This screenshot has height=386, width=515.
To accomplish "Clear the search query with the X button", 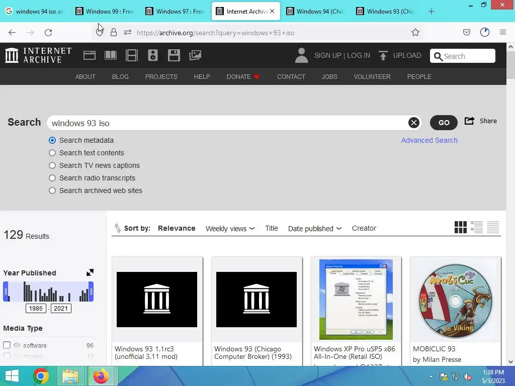I will pyautogui.click(x=414, y=123).
